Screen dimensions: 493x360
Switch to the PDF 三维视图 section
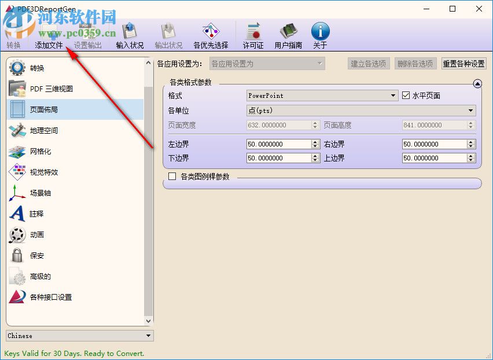coord(17,89)
